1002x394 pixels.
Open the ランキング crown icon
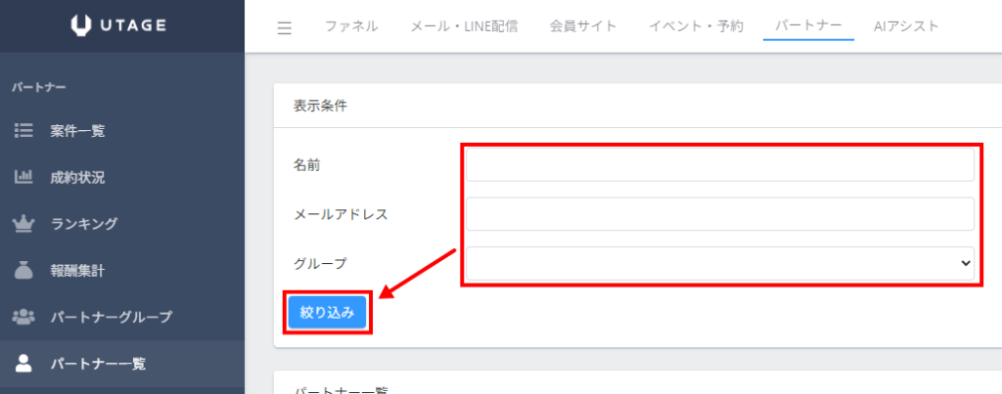point(23,224)
